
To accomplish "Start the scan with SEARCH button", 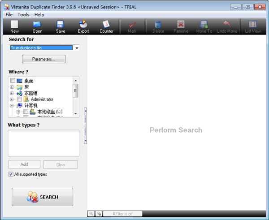I will click(x=43, y=197).
